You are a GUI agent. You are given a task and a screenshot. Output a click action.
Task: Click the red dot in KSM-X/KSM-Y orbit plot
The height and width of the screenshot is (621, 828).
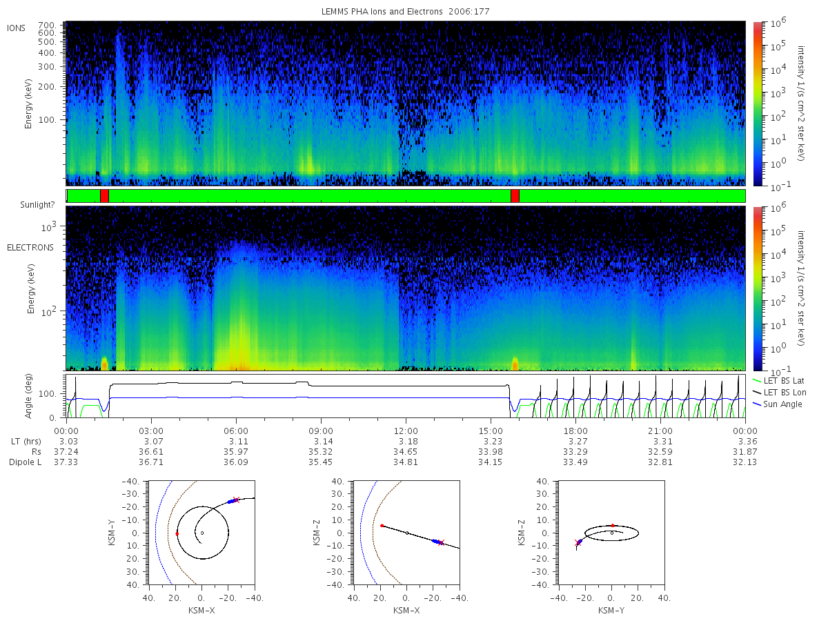177,533
